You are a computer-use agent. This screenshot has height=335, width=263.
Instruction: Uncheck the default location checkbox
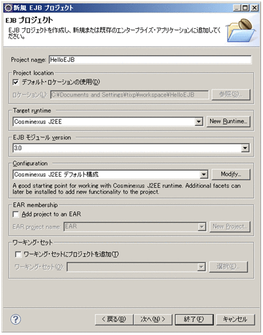(x=15, y=82)
